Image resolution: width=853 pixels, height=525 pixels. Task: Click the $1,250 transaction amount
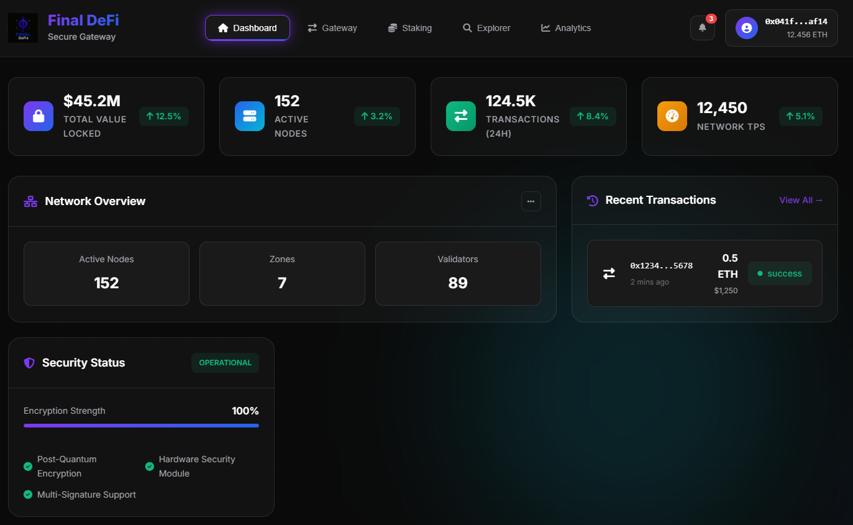pos(726,290)
